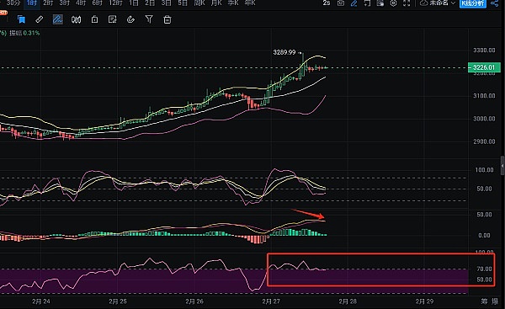The width and height of the screenshot is (505, 309).
Task: Switch to the 3日 interval
Action: (x=166, y=3)
